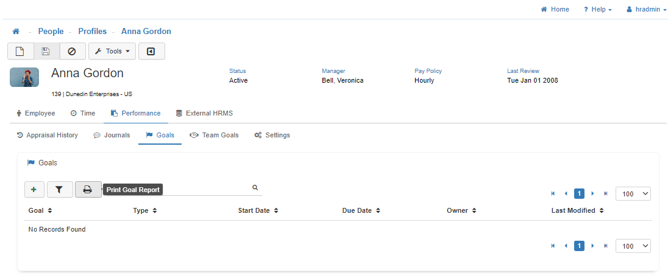Change the top page size dropdown from 100
668x276 pixels.
pos(633,194)
